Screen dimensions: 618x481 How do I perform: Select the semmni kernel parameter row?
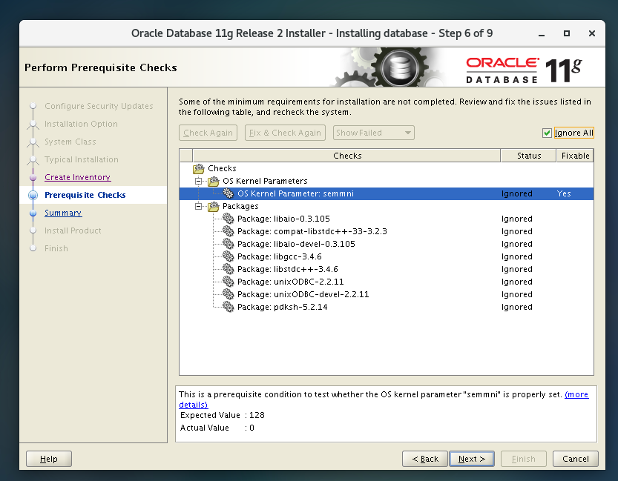(387, 193)
